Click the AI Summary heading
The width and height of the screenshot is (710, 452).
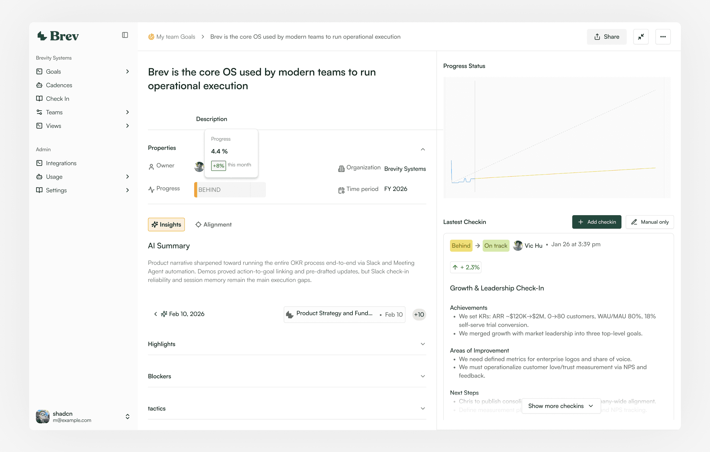coord(169,246)
